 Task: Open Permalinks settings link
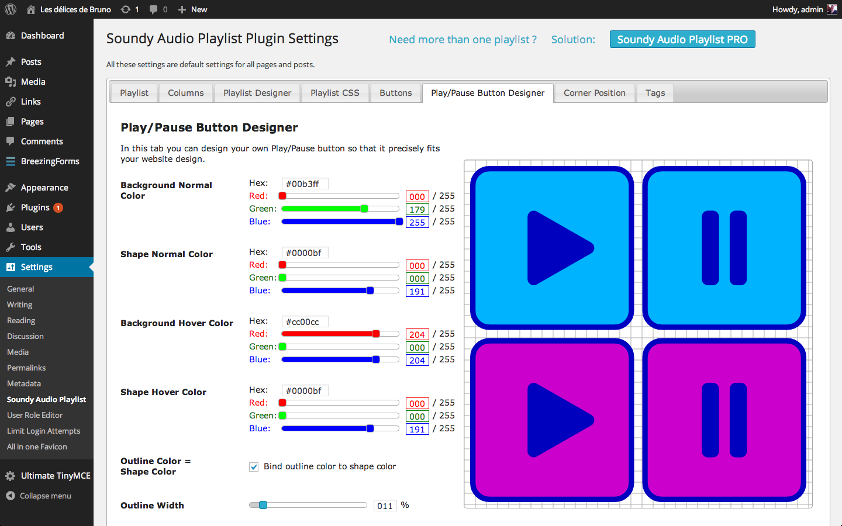click(26, 368)
